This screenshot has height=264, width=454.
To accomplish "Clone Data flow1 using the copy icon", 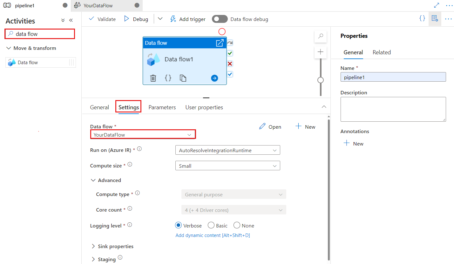I will pos(183,78).
